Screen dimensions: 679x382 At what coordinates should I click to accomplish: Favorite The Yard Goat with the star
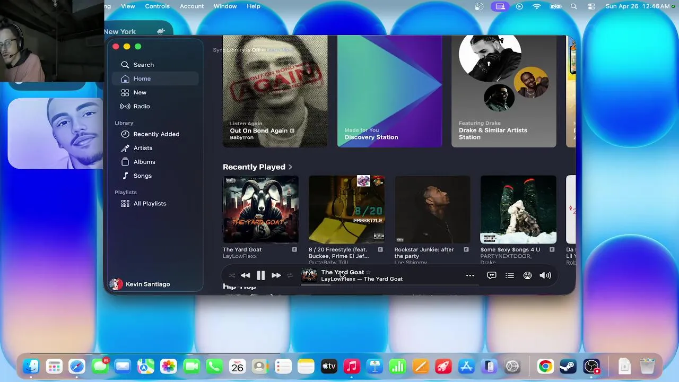pyautogui.click(x=369, y=272)
